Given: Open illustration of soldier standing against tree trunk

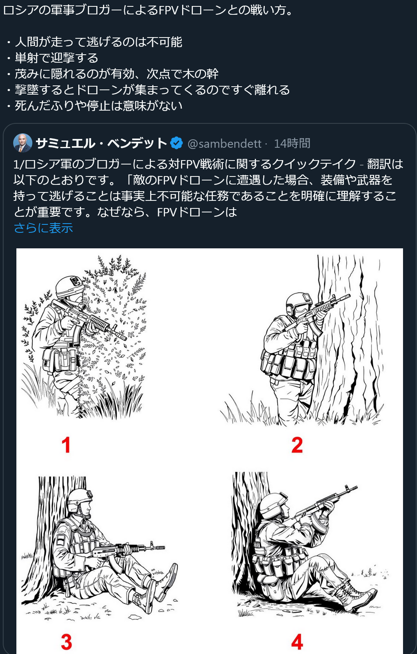Looking at the screenshot, I should pyautogui.click(x=302, y=340).
